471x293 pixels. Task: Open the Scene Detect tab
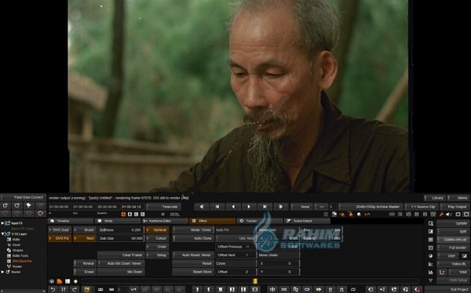pos(307,221)
